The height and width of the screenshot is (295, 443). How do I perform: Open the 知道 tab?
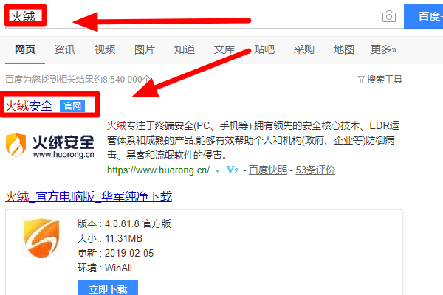185,49
